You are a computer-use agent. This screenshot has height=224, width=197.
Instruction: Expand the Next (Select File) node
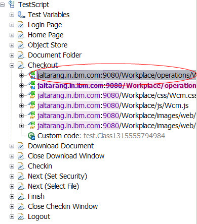click(12, 187)
